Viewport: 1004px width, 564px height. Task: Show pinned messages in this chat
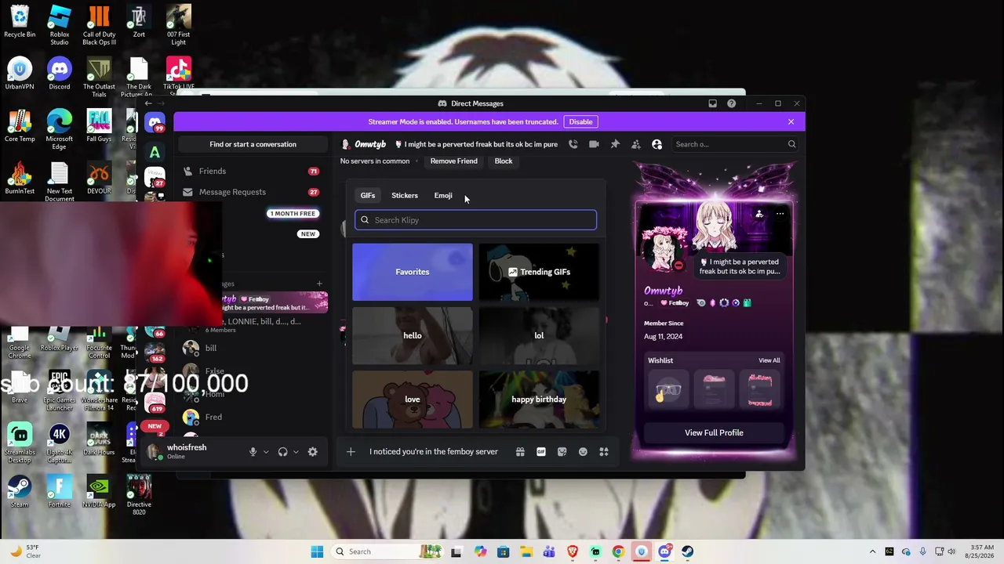[x=615, y=144]
